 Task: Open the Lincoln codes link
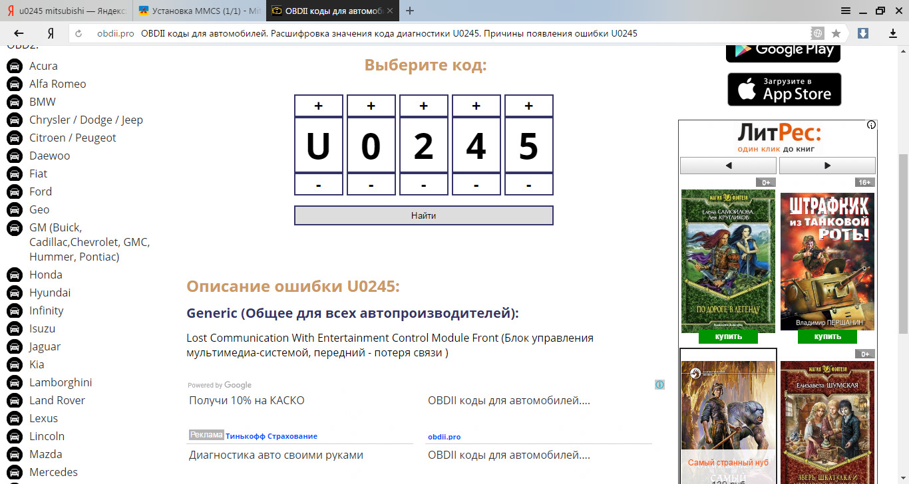47,436
